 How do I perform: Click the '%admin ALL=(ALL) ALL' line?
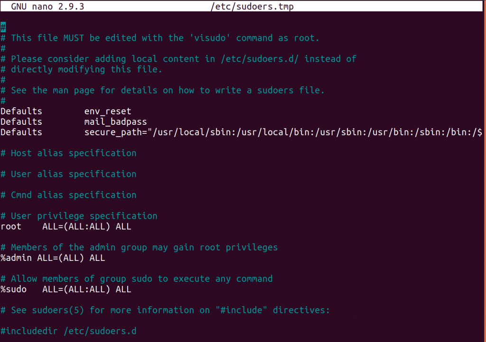pos(53,258)
